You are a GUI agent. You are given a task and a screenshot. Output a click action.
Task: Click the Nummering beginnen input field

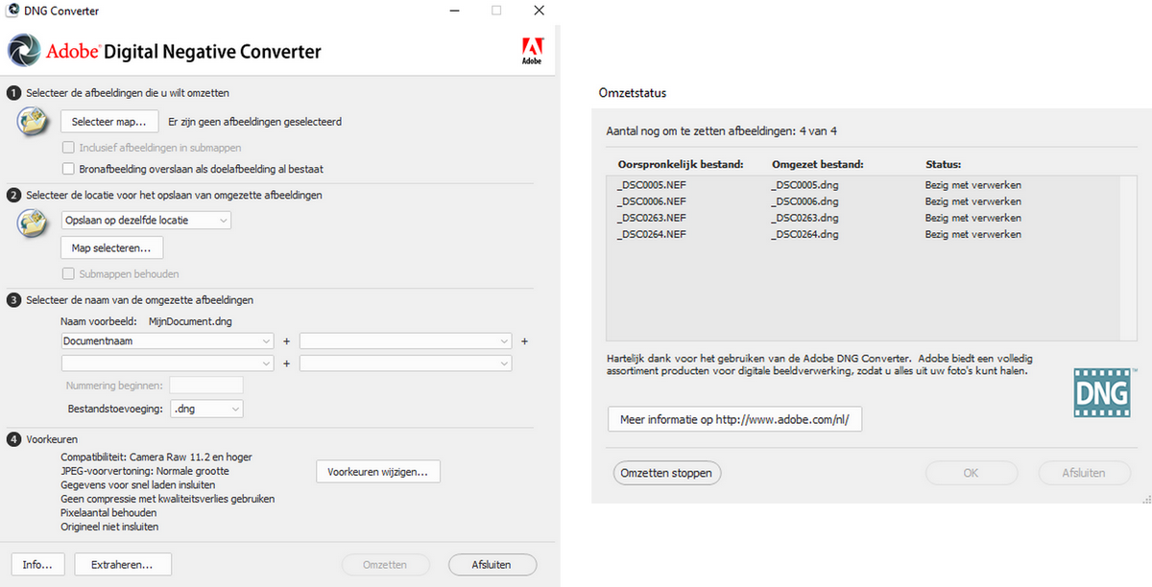[x=205, y=386]
